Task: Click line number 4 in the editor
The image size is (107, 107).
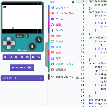Action: click(83, 12)
